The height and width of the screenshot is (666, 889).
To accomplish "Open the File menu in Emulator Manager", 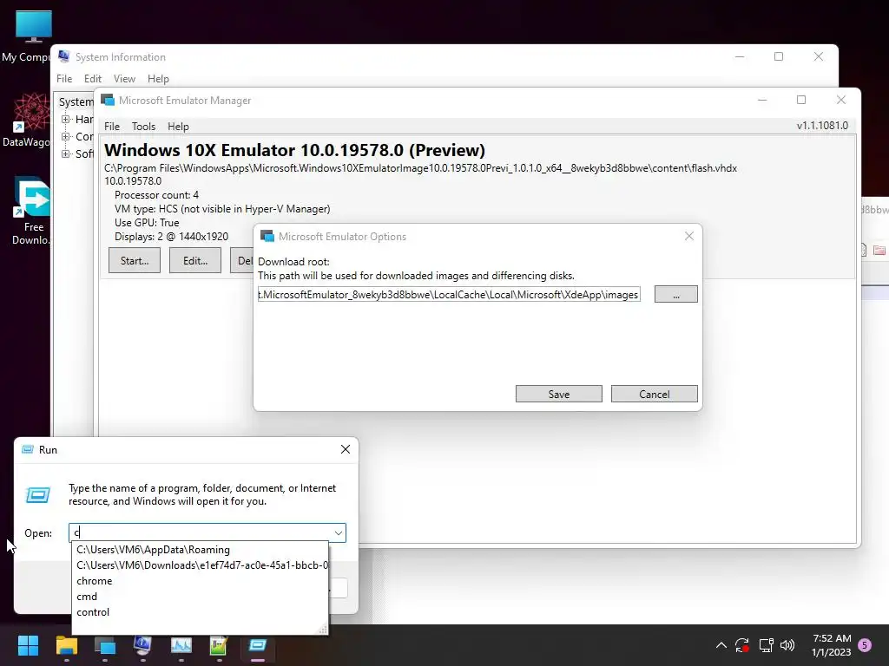I will click(x=112, y=127).
